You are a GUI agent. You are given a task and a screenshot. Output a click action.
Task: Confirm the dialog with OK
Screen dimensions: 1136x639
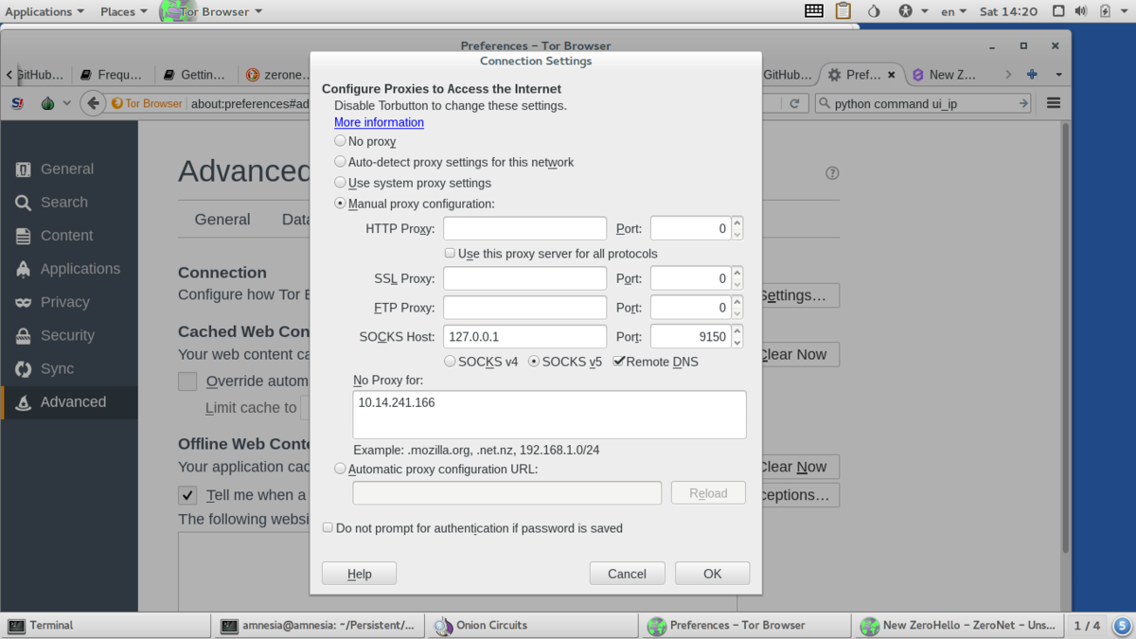click(x=712, y=574)
